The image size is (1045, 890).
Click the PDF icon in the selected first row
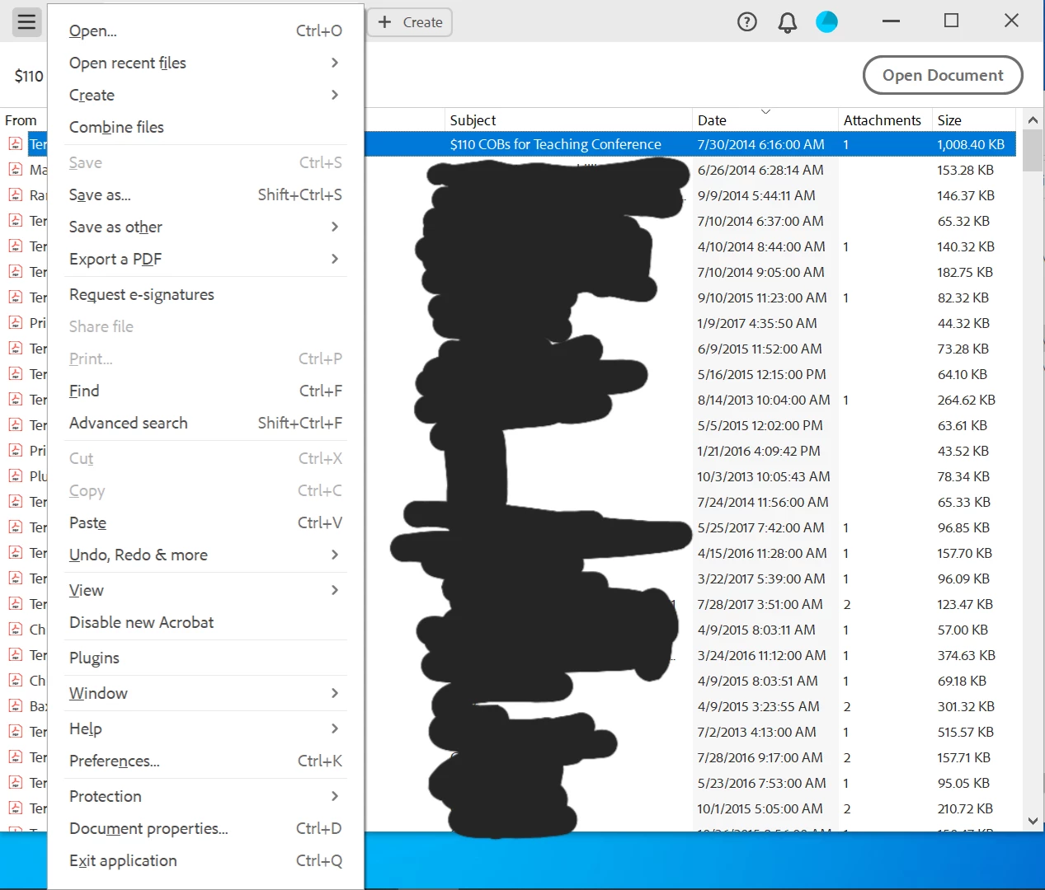coord(16,144)
